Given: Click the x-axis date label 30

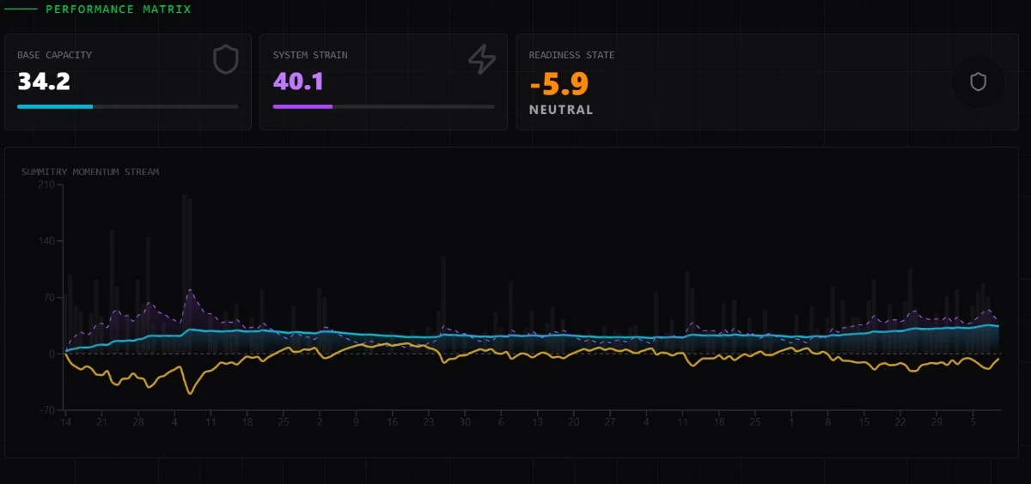Looking at the screenshot, I should coord(465,422).
